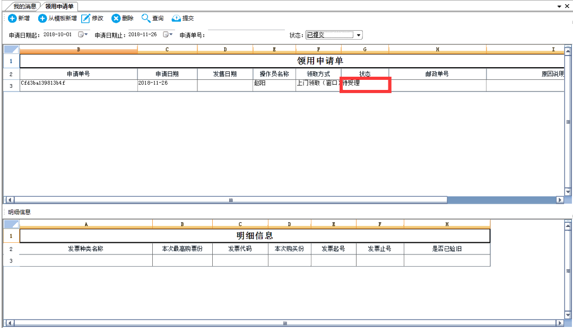The height and width of the screenshot is (328, 573).
Task: Click upper grid select-all corner
Action: coord(11,49)
